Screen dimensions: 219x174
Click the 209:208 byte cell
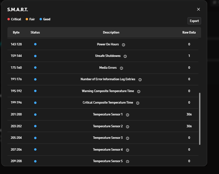[16, 161]
